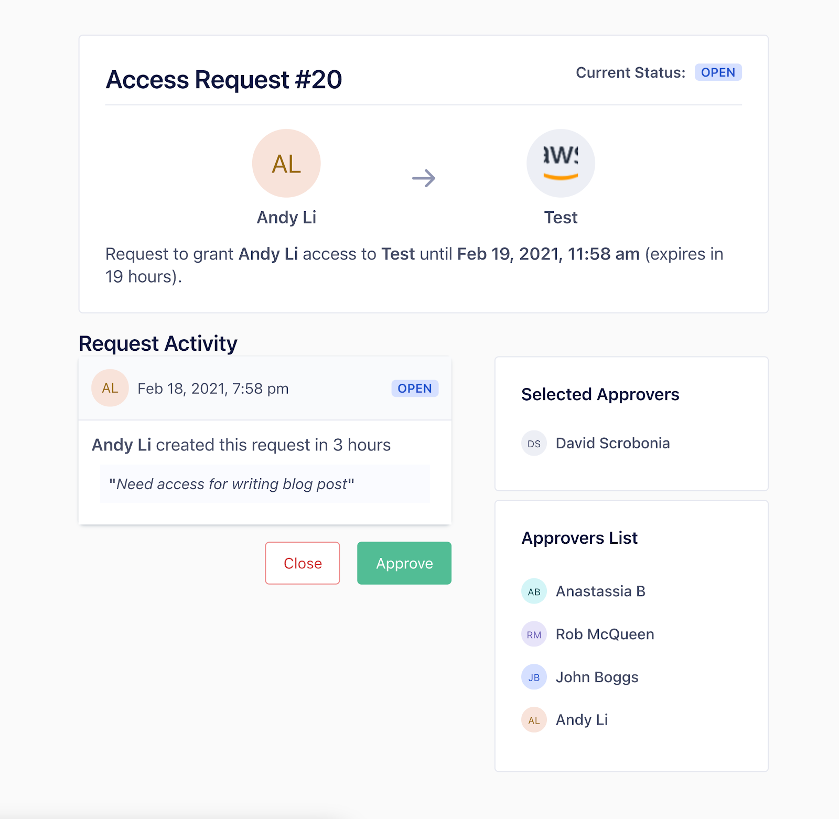The image size is (839, 819).
Task: Click the Request Activity section title
Action: pyautogui.click(x=157, y=343)
